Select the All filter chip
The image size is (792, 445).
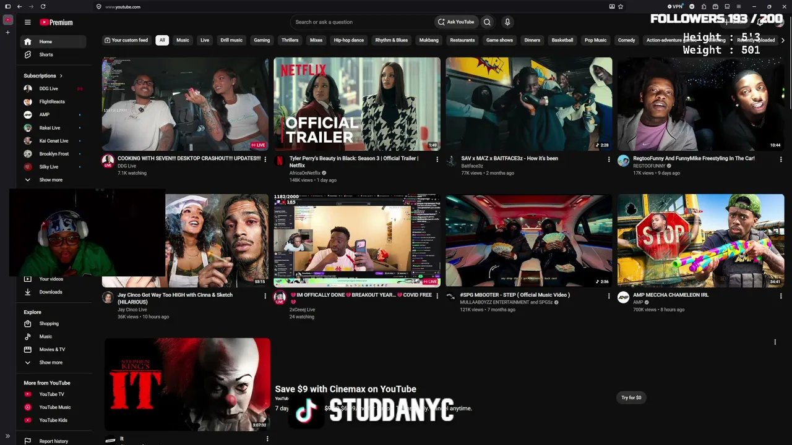162,40
